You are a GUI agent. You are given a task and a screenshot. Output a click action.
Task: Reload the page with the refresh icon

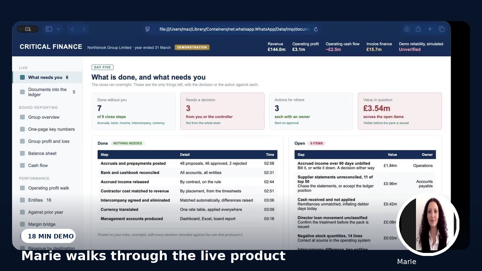coord(316,29)
